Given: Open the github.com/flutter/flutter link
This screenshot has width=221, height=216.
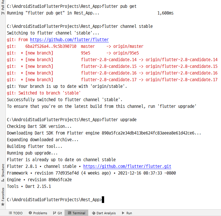Looking at the screenshot, I should (x=69, y=40).
